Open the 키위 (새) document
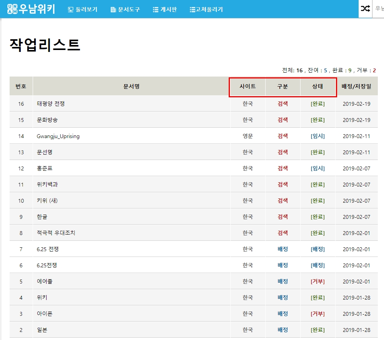The height and width of the screenshot is (340, 384). click(47, 200)
